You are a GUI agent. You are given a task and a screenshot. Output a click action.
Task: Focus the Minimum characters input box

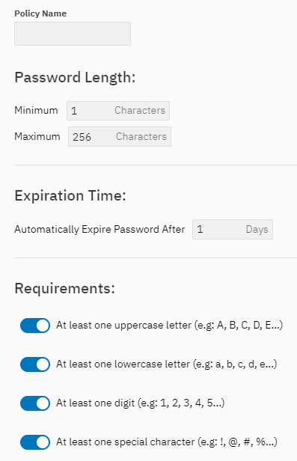118,111
